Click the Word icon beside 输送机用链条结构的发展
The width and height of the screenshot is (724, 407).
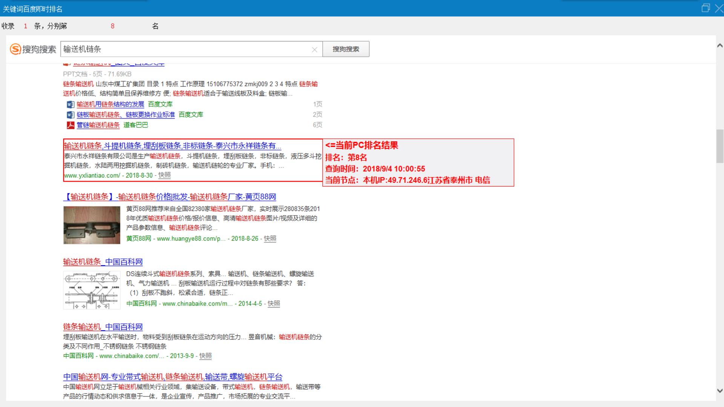pyautogui.click(x=71, y=104)
